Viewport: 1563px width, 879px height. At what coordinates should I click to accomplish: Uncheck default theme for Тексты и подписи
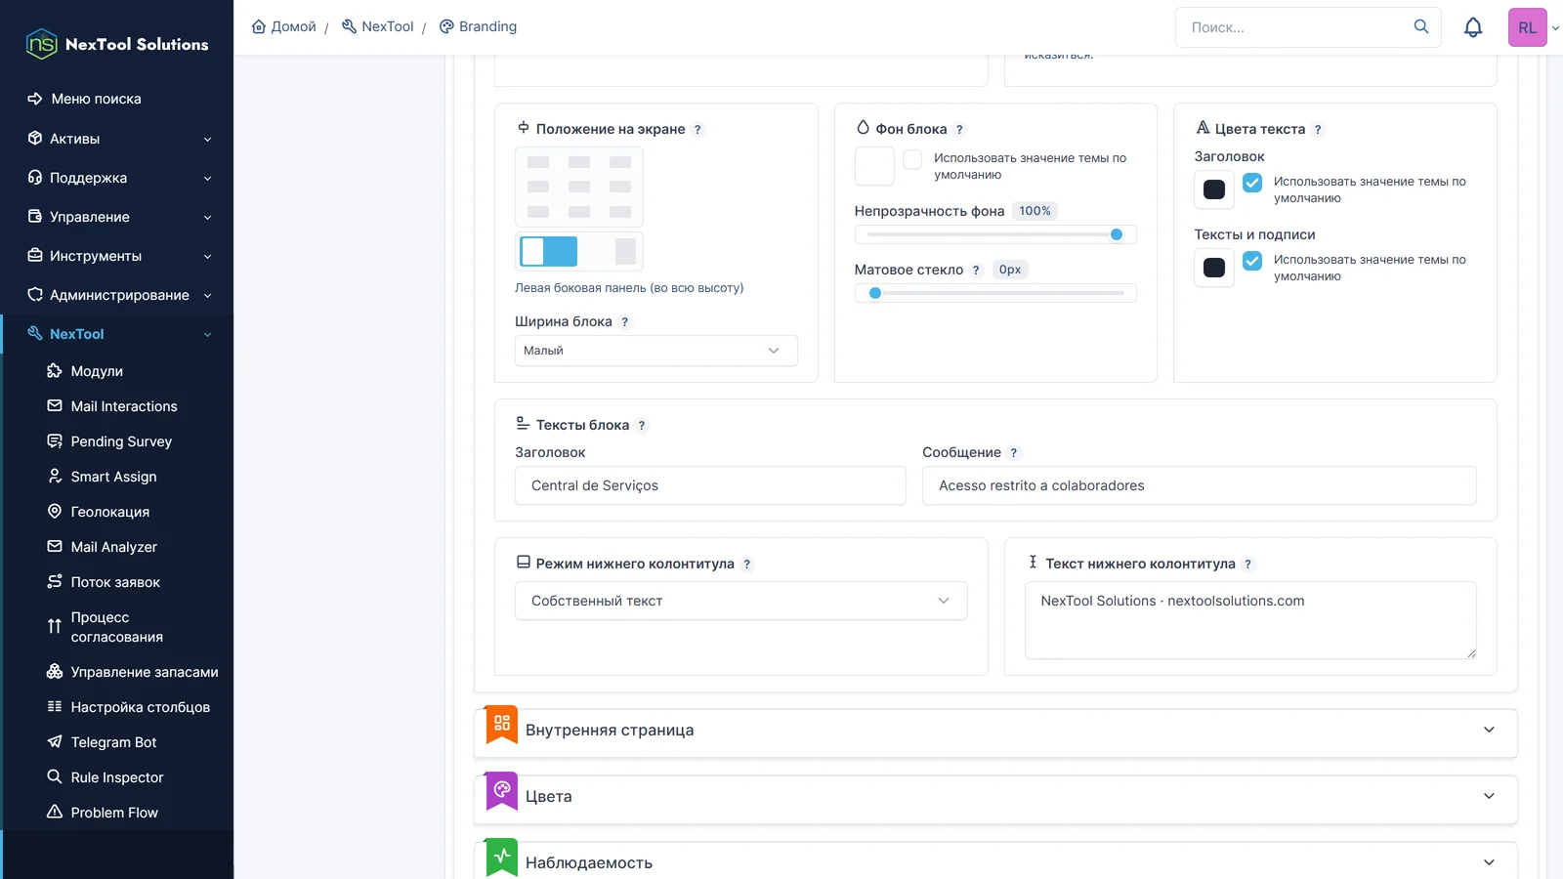tap(1252, 261)
